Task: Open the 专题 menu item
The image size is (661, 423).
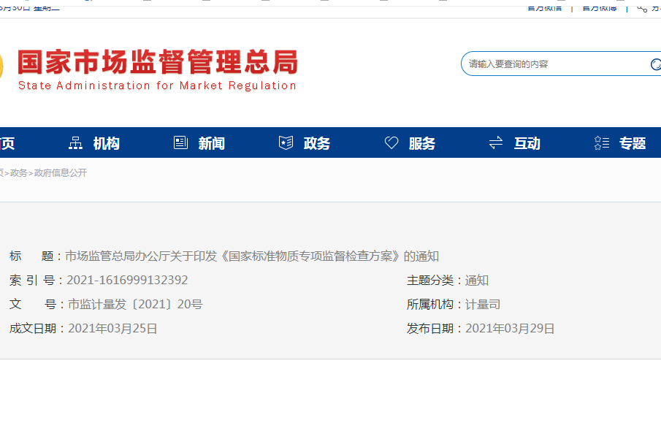Action: 632,144
